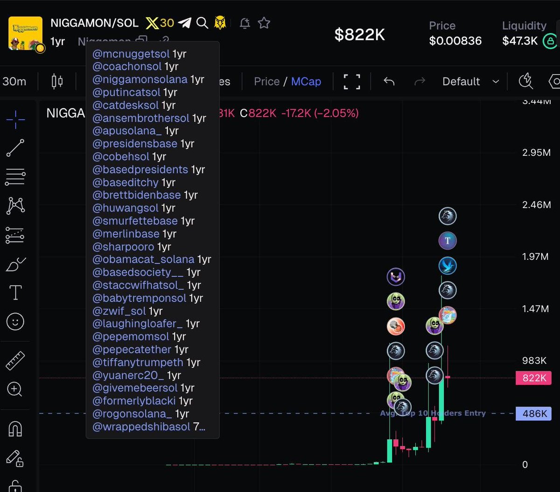Open @apusolana_ handle
Image resolution: width=560 pixels, height=492 pixels.
tap(127, 131)
